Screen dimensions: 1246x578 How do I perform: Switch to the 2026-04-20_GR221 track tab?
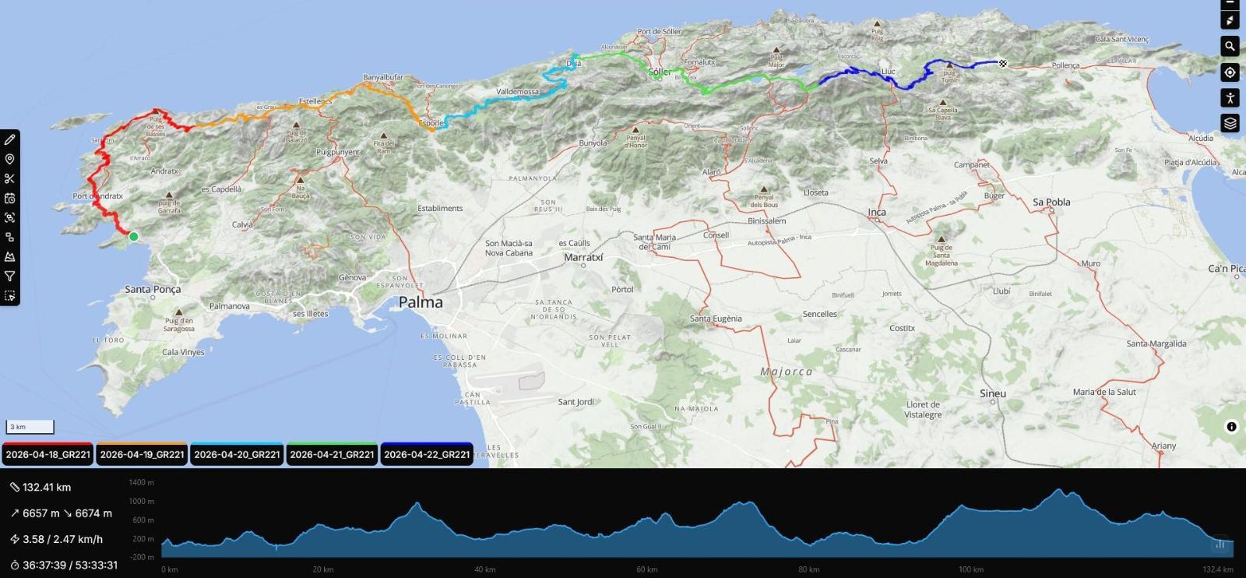point(237,455)
